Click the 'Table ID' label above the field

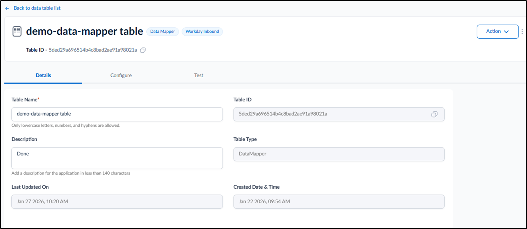coord(242,100)
